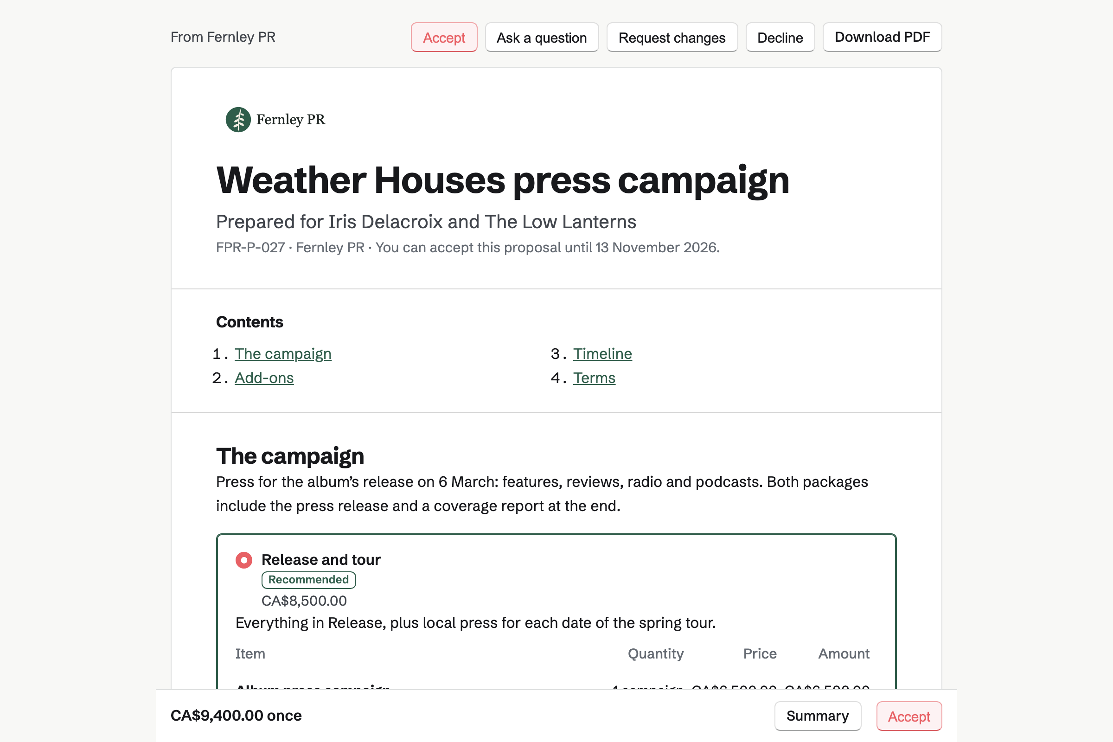Screen dimensions: 1113x742
Task: Click the From Fernley PR label
Action: click(x=223, y=37)
